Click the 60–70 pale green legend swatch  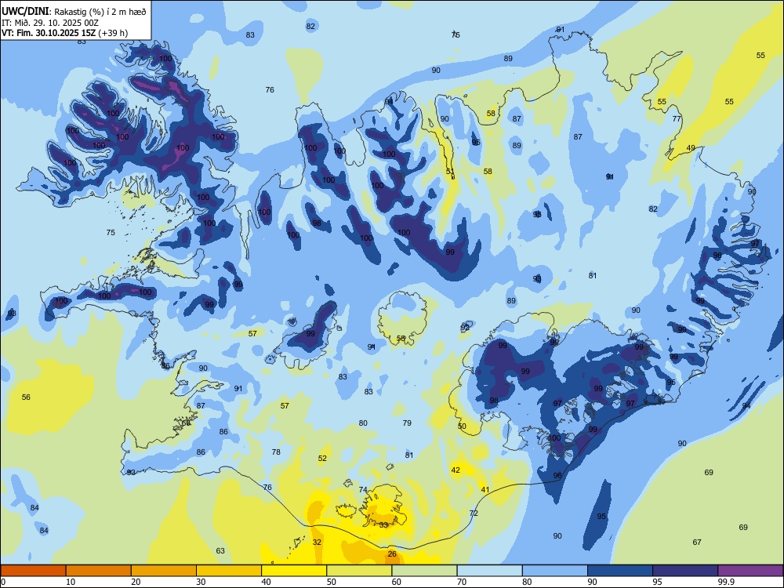pos(424,571)
